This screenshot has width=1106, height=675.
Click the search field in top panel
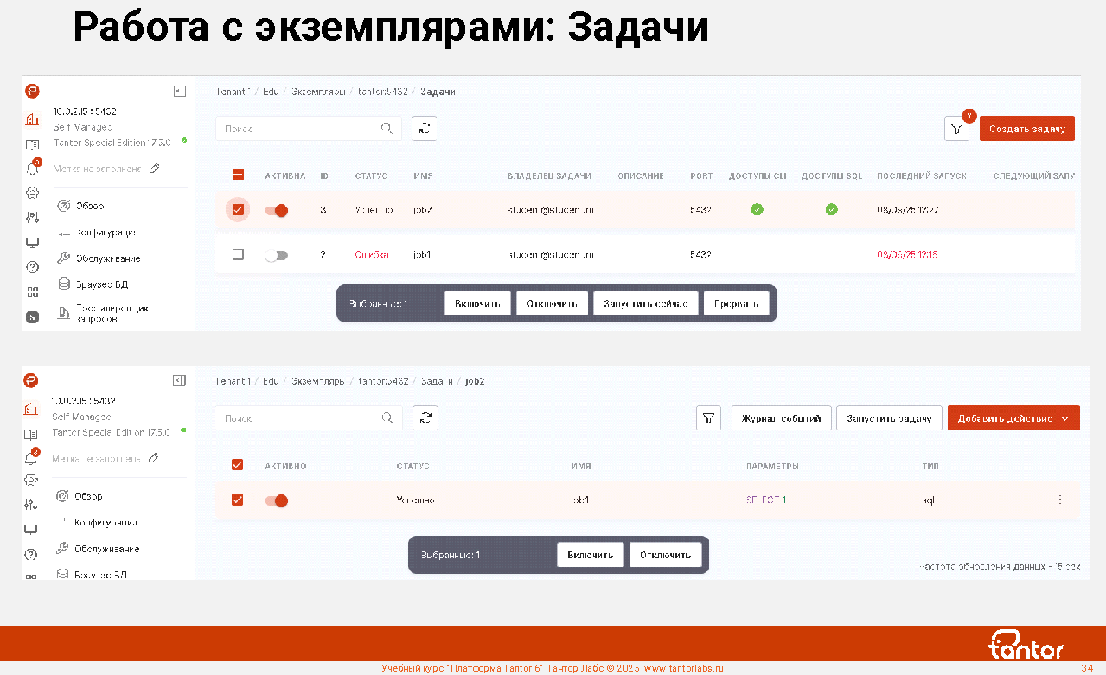pos(298,129)
